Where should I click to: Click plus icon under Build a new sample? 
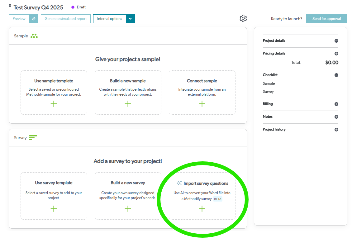pyautogui.click(x=128, y=104)
